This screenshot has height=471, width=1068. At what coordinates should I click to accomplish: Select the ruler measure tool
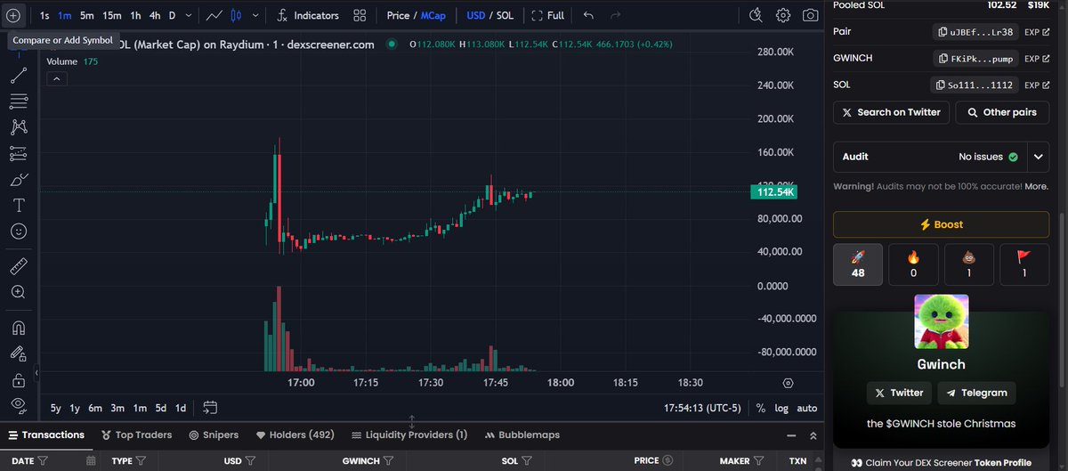click(x=18, y=265)
